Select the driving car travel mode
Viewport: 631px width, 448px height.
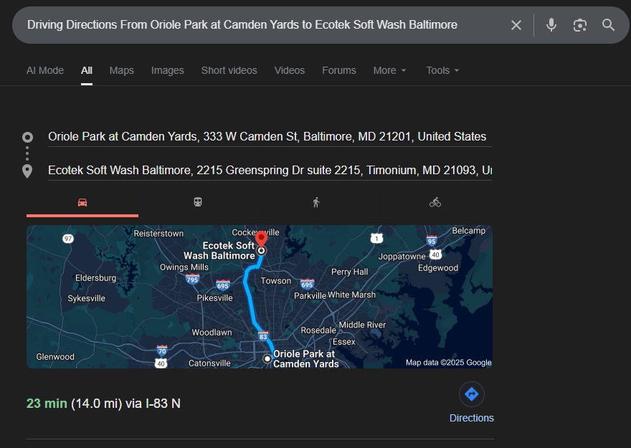[82, 203]
